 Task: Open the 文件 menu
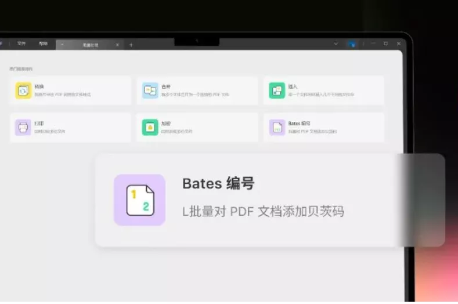[x=21, y=44]
